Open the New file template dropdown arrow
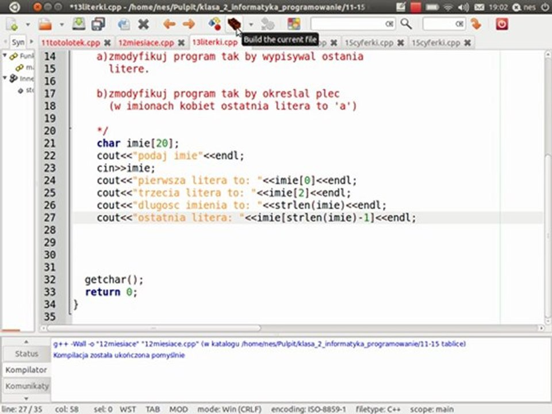The width and height of the screenshot is (552, 414). (x=28, y=25)
